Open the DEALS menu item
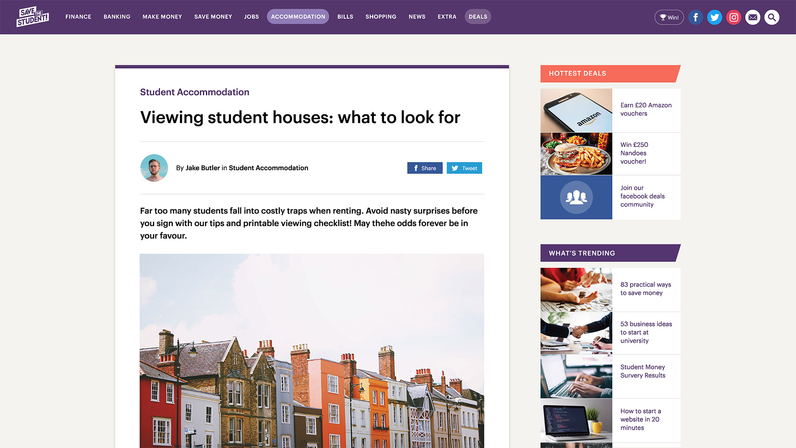796x448 pixels. click(478, 17)
